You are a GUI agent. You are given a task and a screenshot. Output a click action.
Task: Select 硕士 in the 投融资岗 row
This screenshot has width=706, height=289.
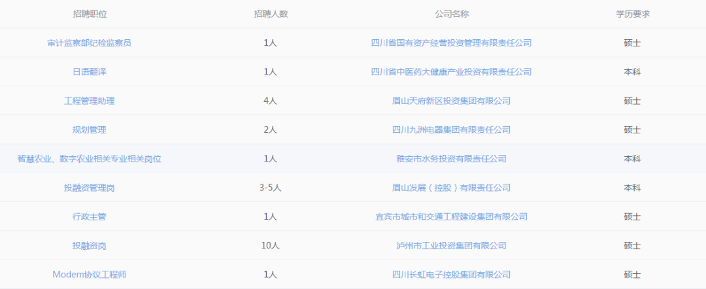(632, 246)
